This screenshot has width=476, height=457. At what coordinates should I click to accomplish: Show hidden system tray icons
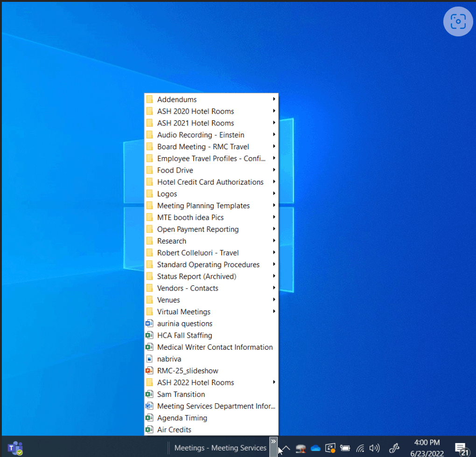click(x=286, y=448)
